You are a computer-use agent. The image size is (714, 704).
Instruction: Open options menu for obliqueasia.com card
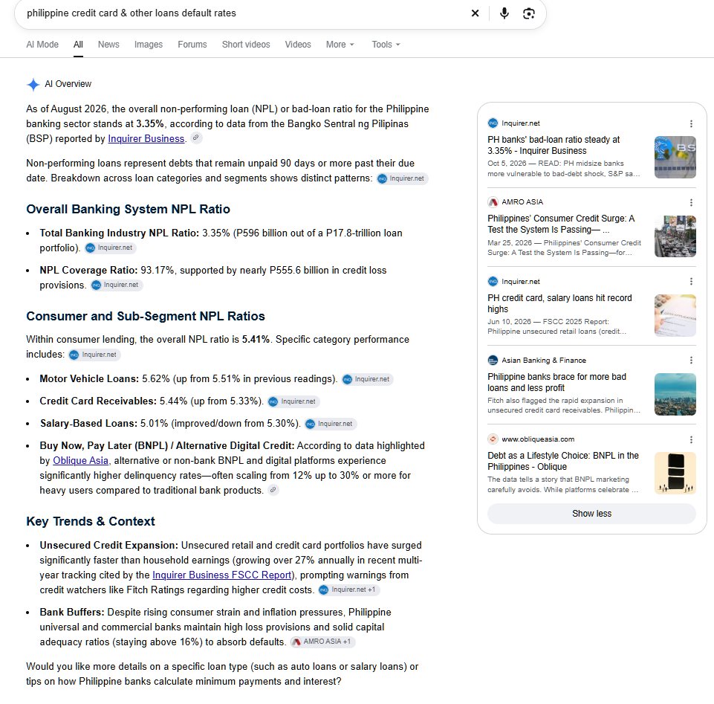click(691, 439)
